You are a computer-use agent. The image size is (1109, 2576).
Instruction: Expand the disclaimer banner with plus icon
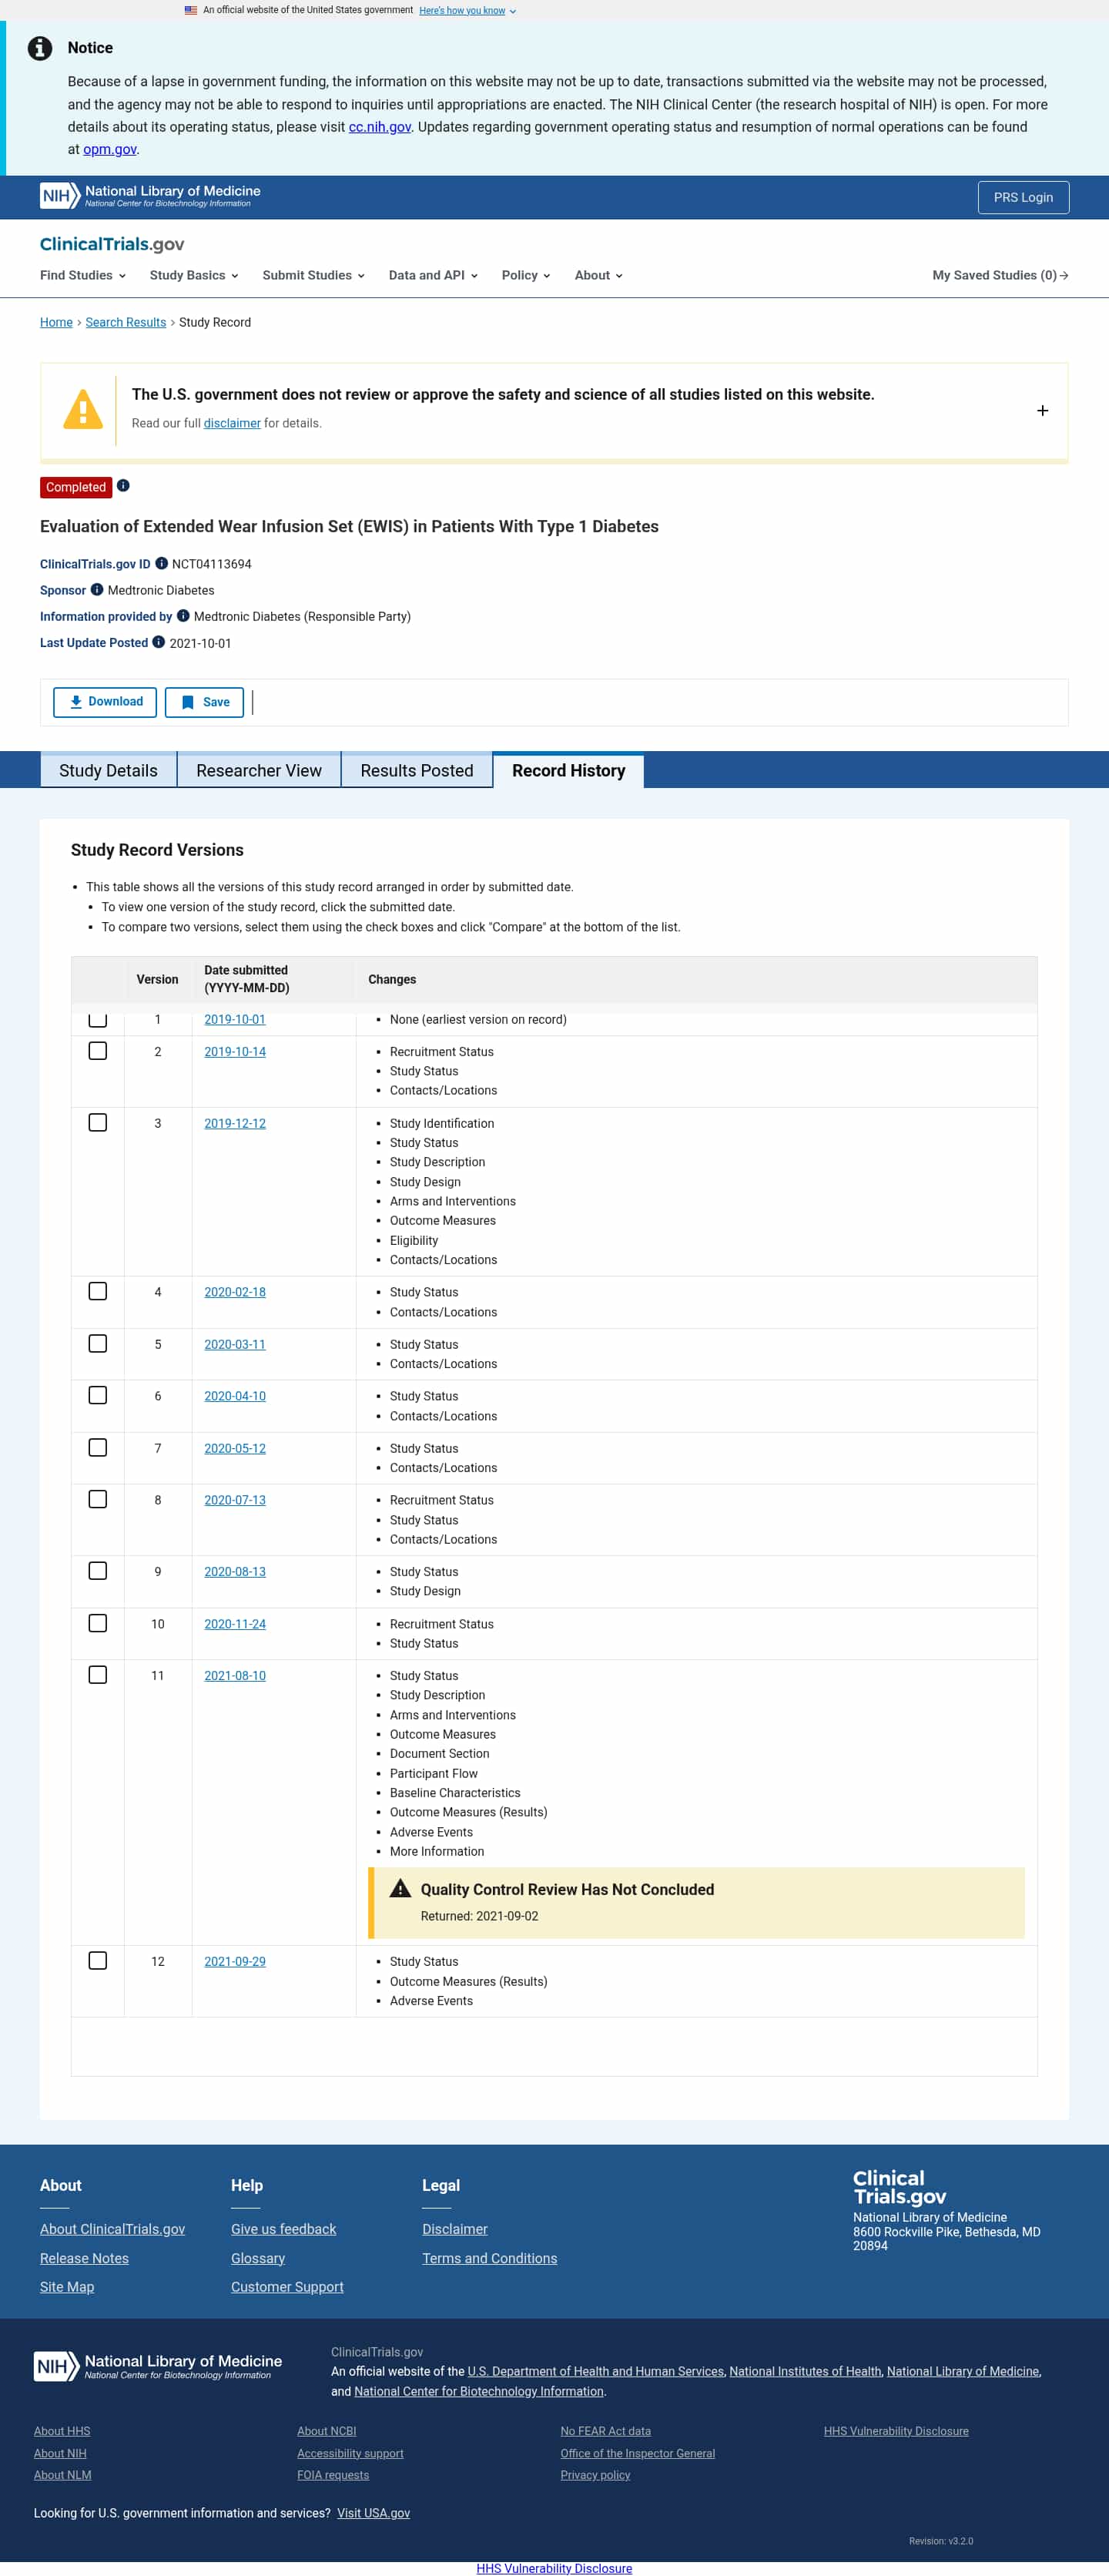[1042, 410]
